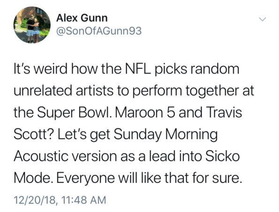This screenshot has width=279, height=212.
Task: Click the 11:48 AM time in the timestamp
Action: click(x=83, y=200)
